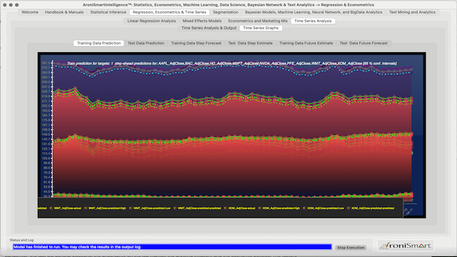This screenshot has width=457, height=257.
Task: Select the Time Series Graphs tab
Action: 261,28
